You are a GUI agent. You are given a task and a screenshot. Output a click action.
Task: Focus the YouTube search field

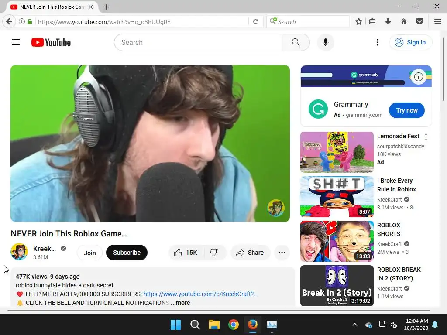point(198,42)
